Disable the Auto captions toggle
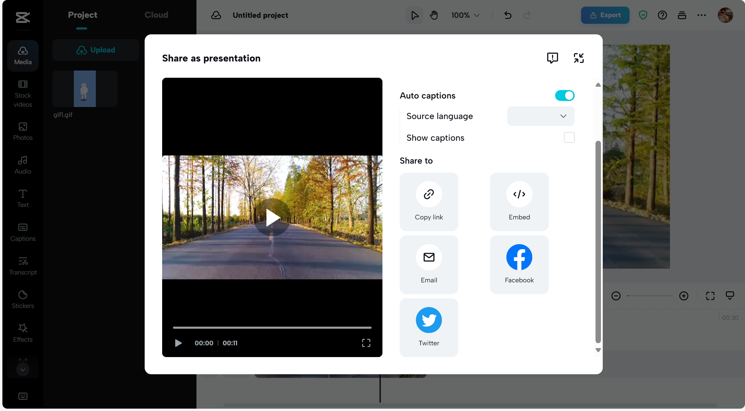 (564, 95)
